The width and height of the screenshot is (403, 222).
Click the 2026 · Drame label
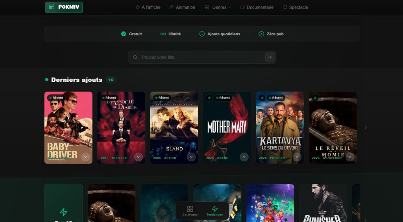(x=217, y=158)
